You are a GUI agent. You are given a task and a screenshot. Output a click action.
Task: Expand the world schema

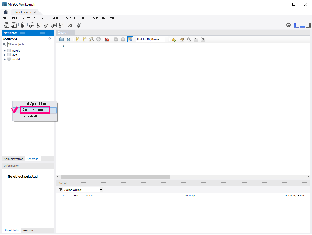point(4,59)
